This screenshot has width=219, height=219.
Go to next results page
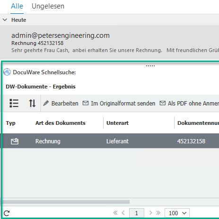click(x=150, y=213)
